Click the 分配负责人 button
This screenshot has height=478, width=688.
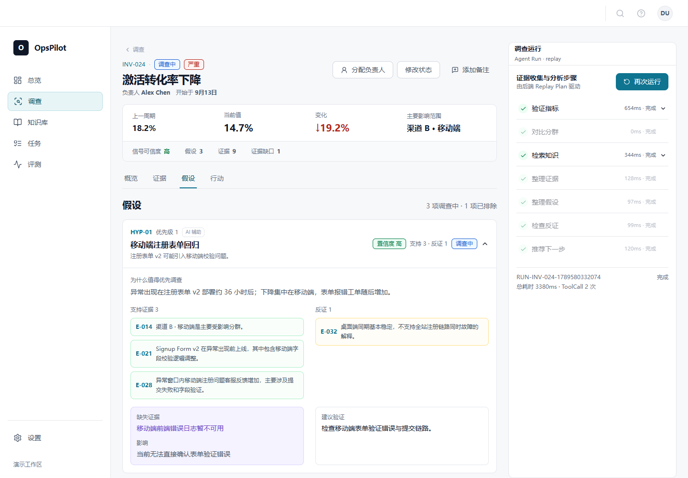point(363,70)
